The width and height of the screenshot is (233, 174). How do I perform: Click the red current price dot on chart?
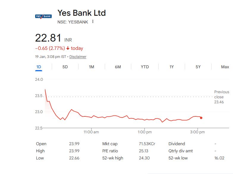[x=201, y=118]
